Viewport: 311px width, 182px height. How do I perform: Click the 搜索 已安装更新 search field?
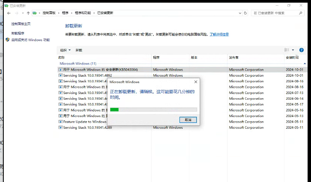tap(275, 13)
